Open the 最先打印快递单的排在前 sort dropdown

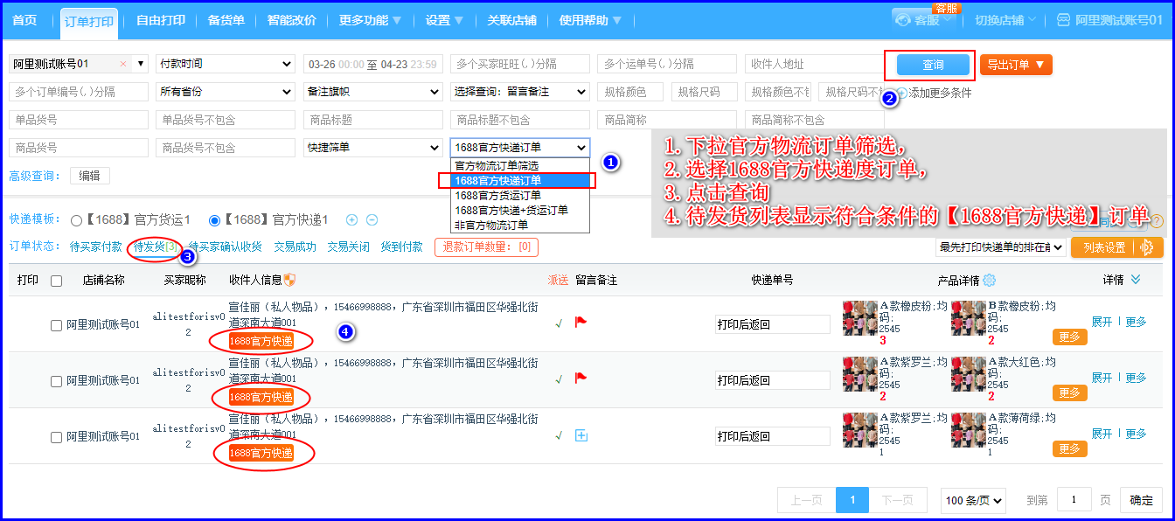coord(1001,247)
